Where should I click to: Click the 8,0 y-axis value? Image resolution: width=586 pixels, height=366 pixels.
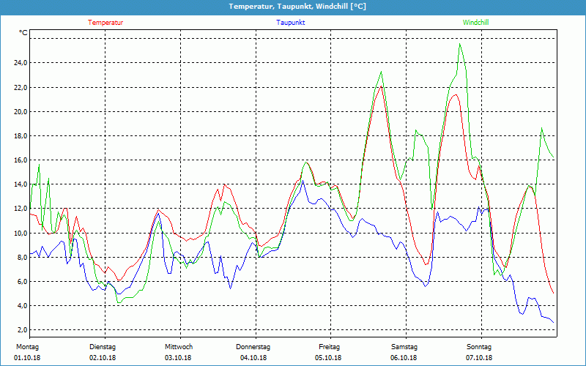23,258
